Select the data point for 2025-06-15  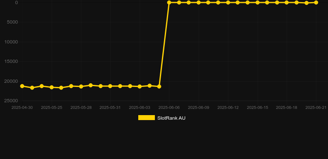257,2
